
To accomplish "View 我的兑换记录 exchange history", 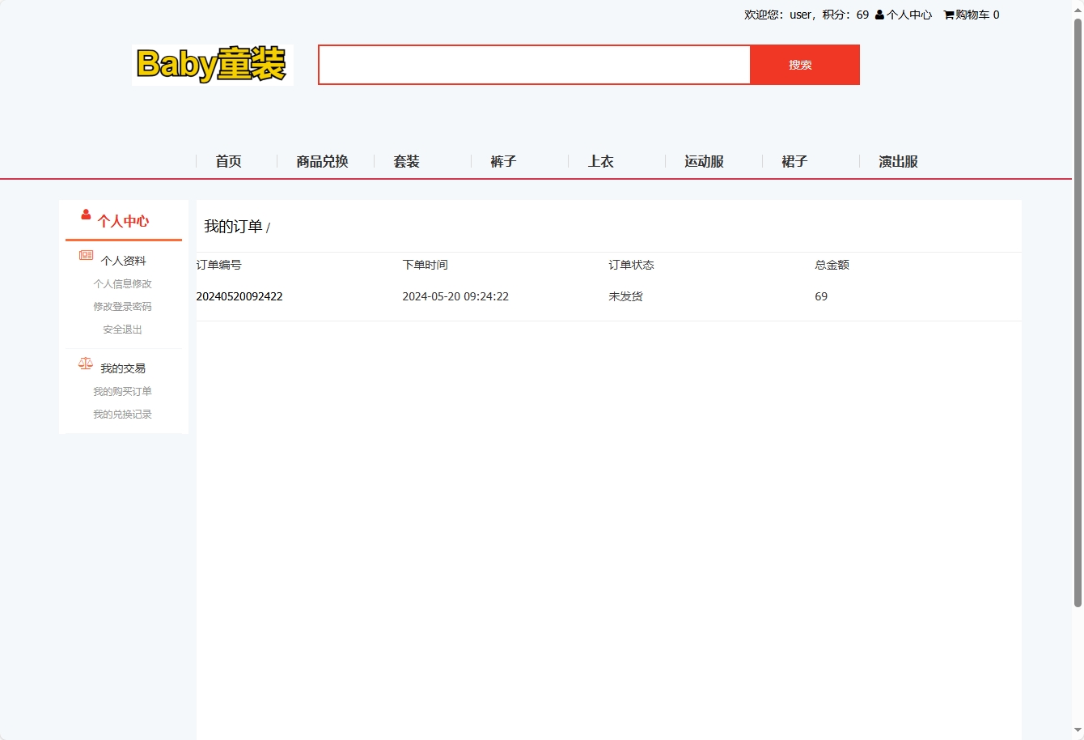I will (x=123, y=414).
